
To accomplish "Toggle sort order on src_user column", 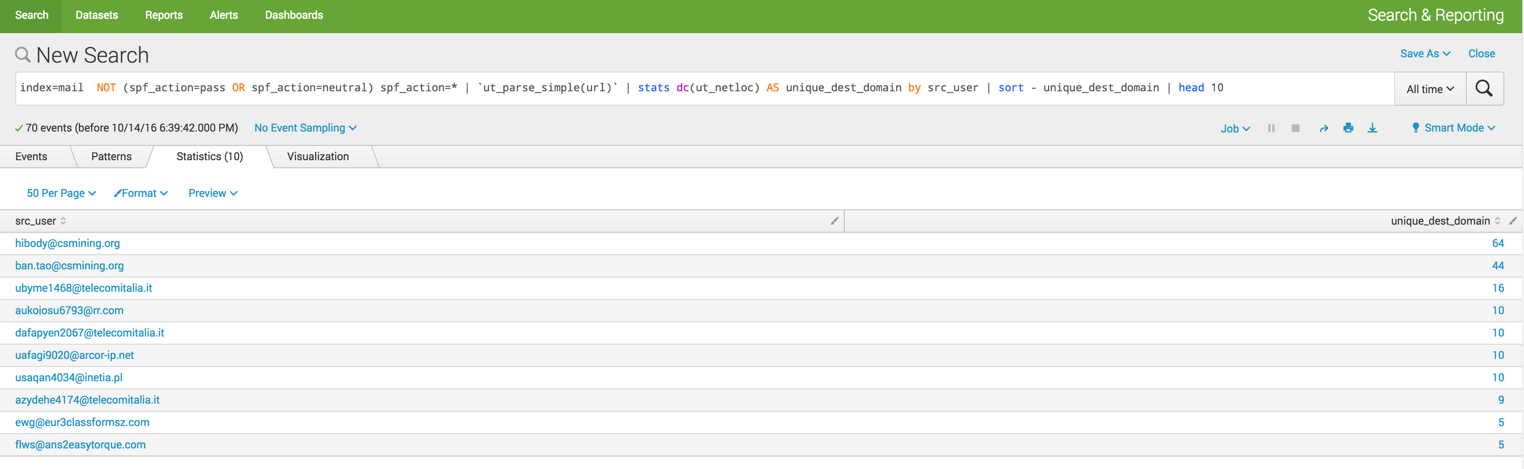I will pos(63,221).
